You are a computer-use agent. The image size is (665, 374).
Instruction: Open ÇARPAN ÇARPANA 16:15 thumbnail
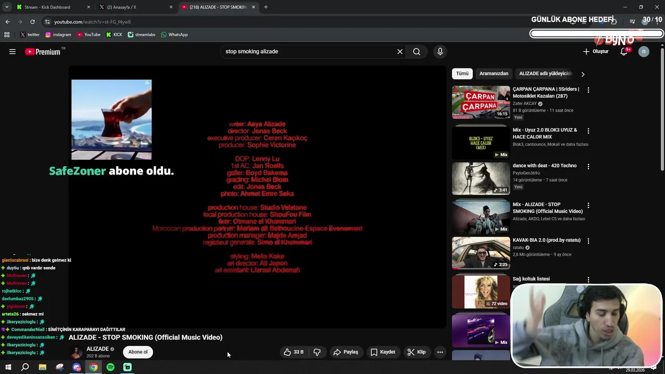point(481,102)
